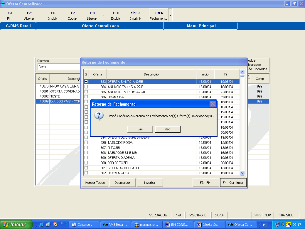Expand the quick launch chevron
The width and height of the screenshot is (305, 229).
pyautogui.click(x=62, y=223)
